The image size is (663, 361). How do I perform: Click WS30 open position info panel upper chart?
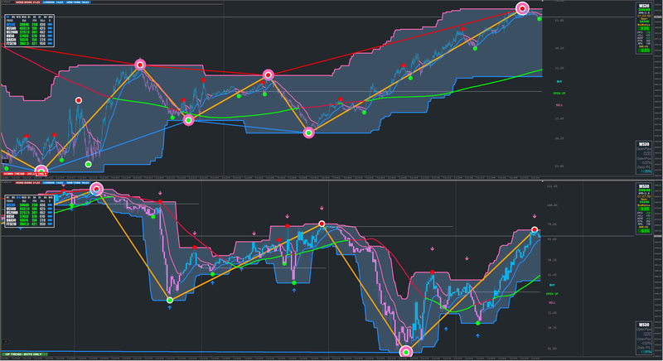(x=644, y=157)
